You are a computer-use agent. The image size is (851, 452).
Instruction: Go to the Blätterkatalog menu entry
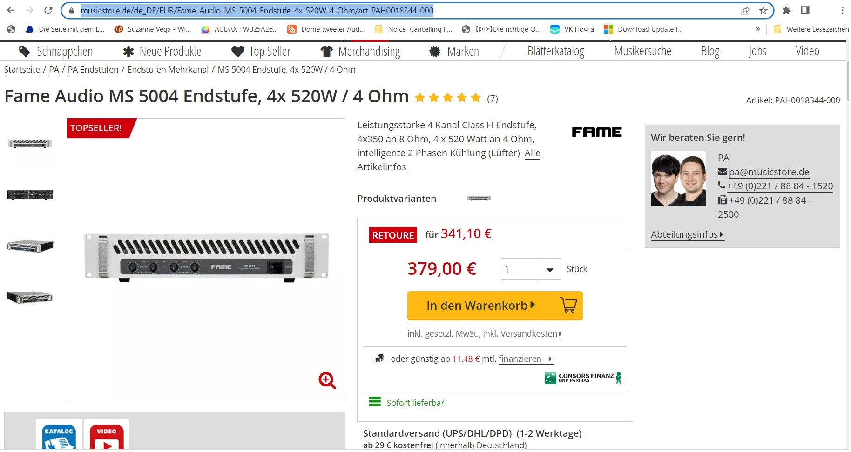[x=556, y=51]
